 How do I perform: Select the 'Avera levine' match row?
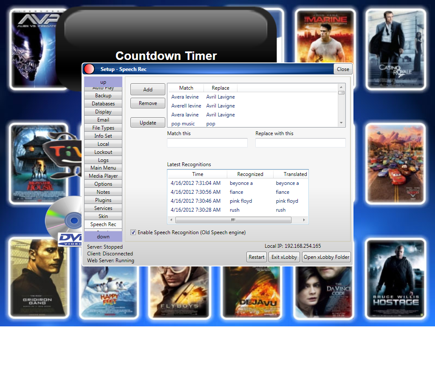[253, 97]
